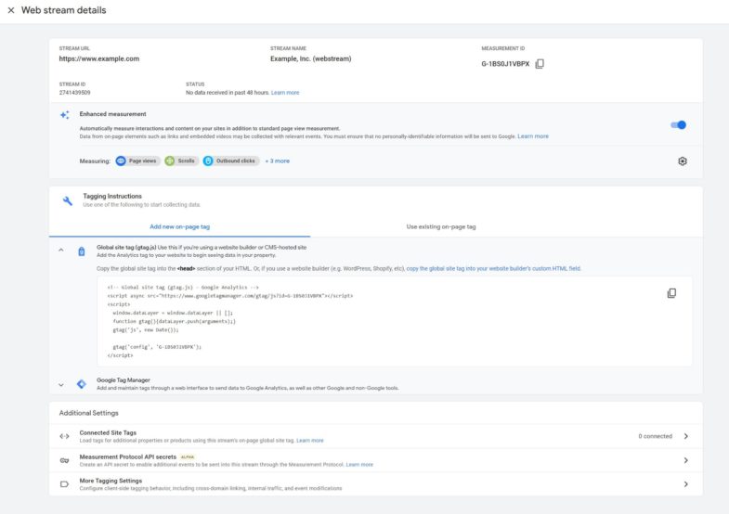Click the More Tagging Settings tag icon
The width and height of the screenshot is (729, 514).
pyautogui.click(x=65, y=484)
